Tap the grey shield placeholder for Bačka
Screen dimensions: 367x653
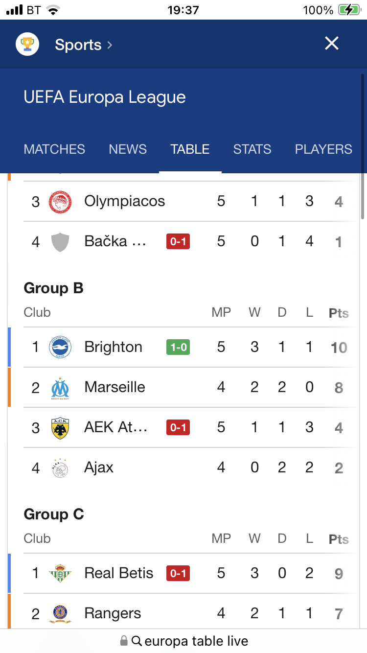tap(60, 242)
